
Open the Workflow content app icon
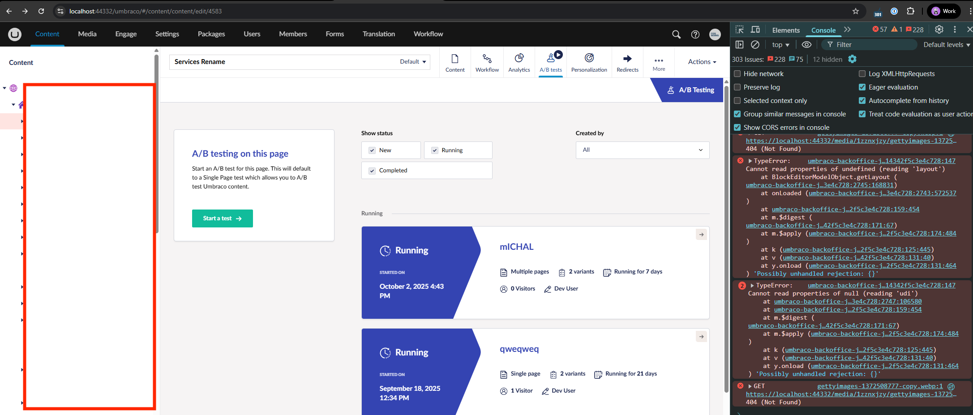tap(487, 59)
